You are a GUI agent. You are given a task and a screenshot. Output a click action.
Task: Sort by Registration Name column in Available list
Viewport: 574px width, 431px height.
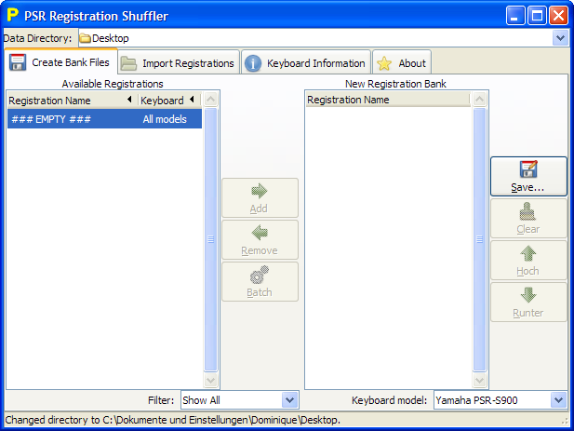click(x=65, y=100)
